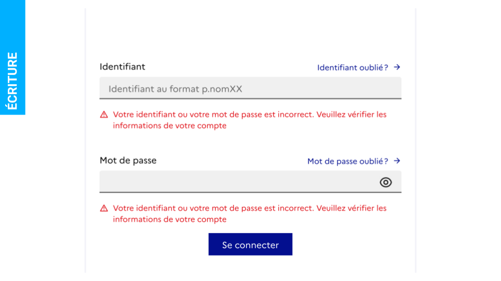The height and width of the screenshot is (281, 501).
Task: Click the error message's first line below Identifiant
Action: [x=249, y=114]
